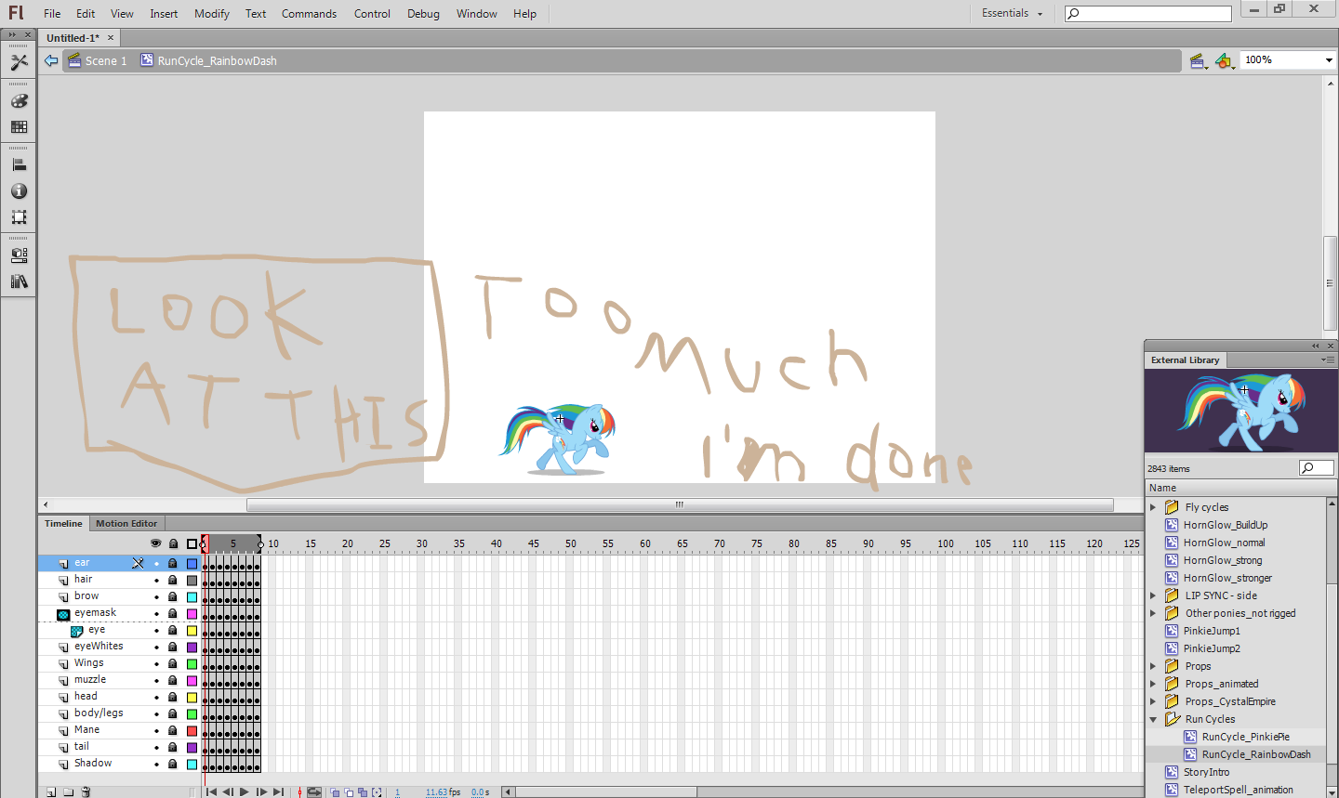Open the Commands menu
Screen dimensions: 1339x798
click(310, 14)
